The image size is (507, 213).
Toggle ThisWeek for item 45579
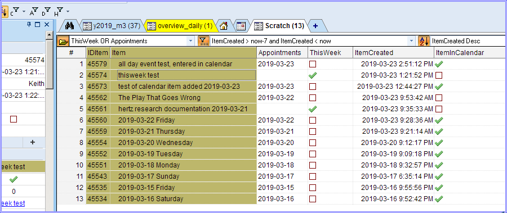click(x=313, y=64)
